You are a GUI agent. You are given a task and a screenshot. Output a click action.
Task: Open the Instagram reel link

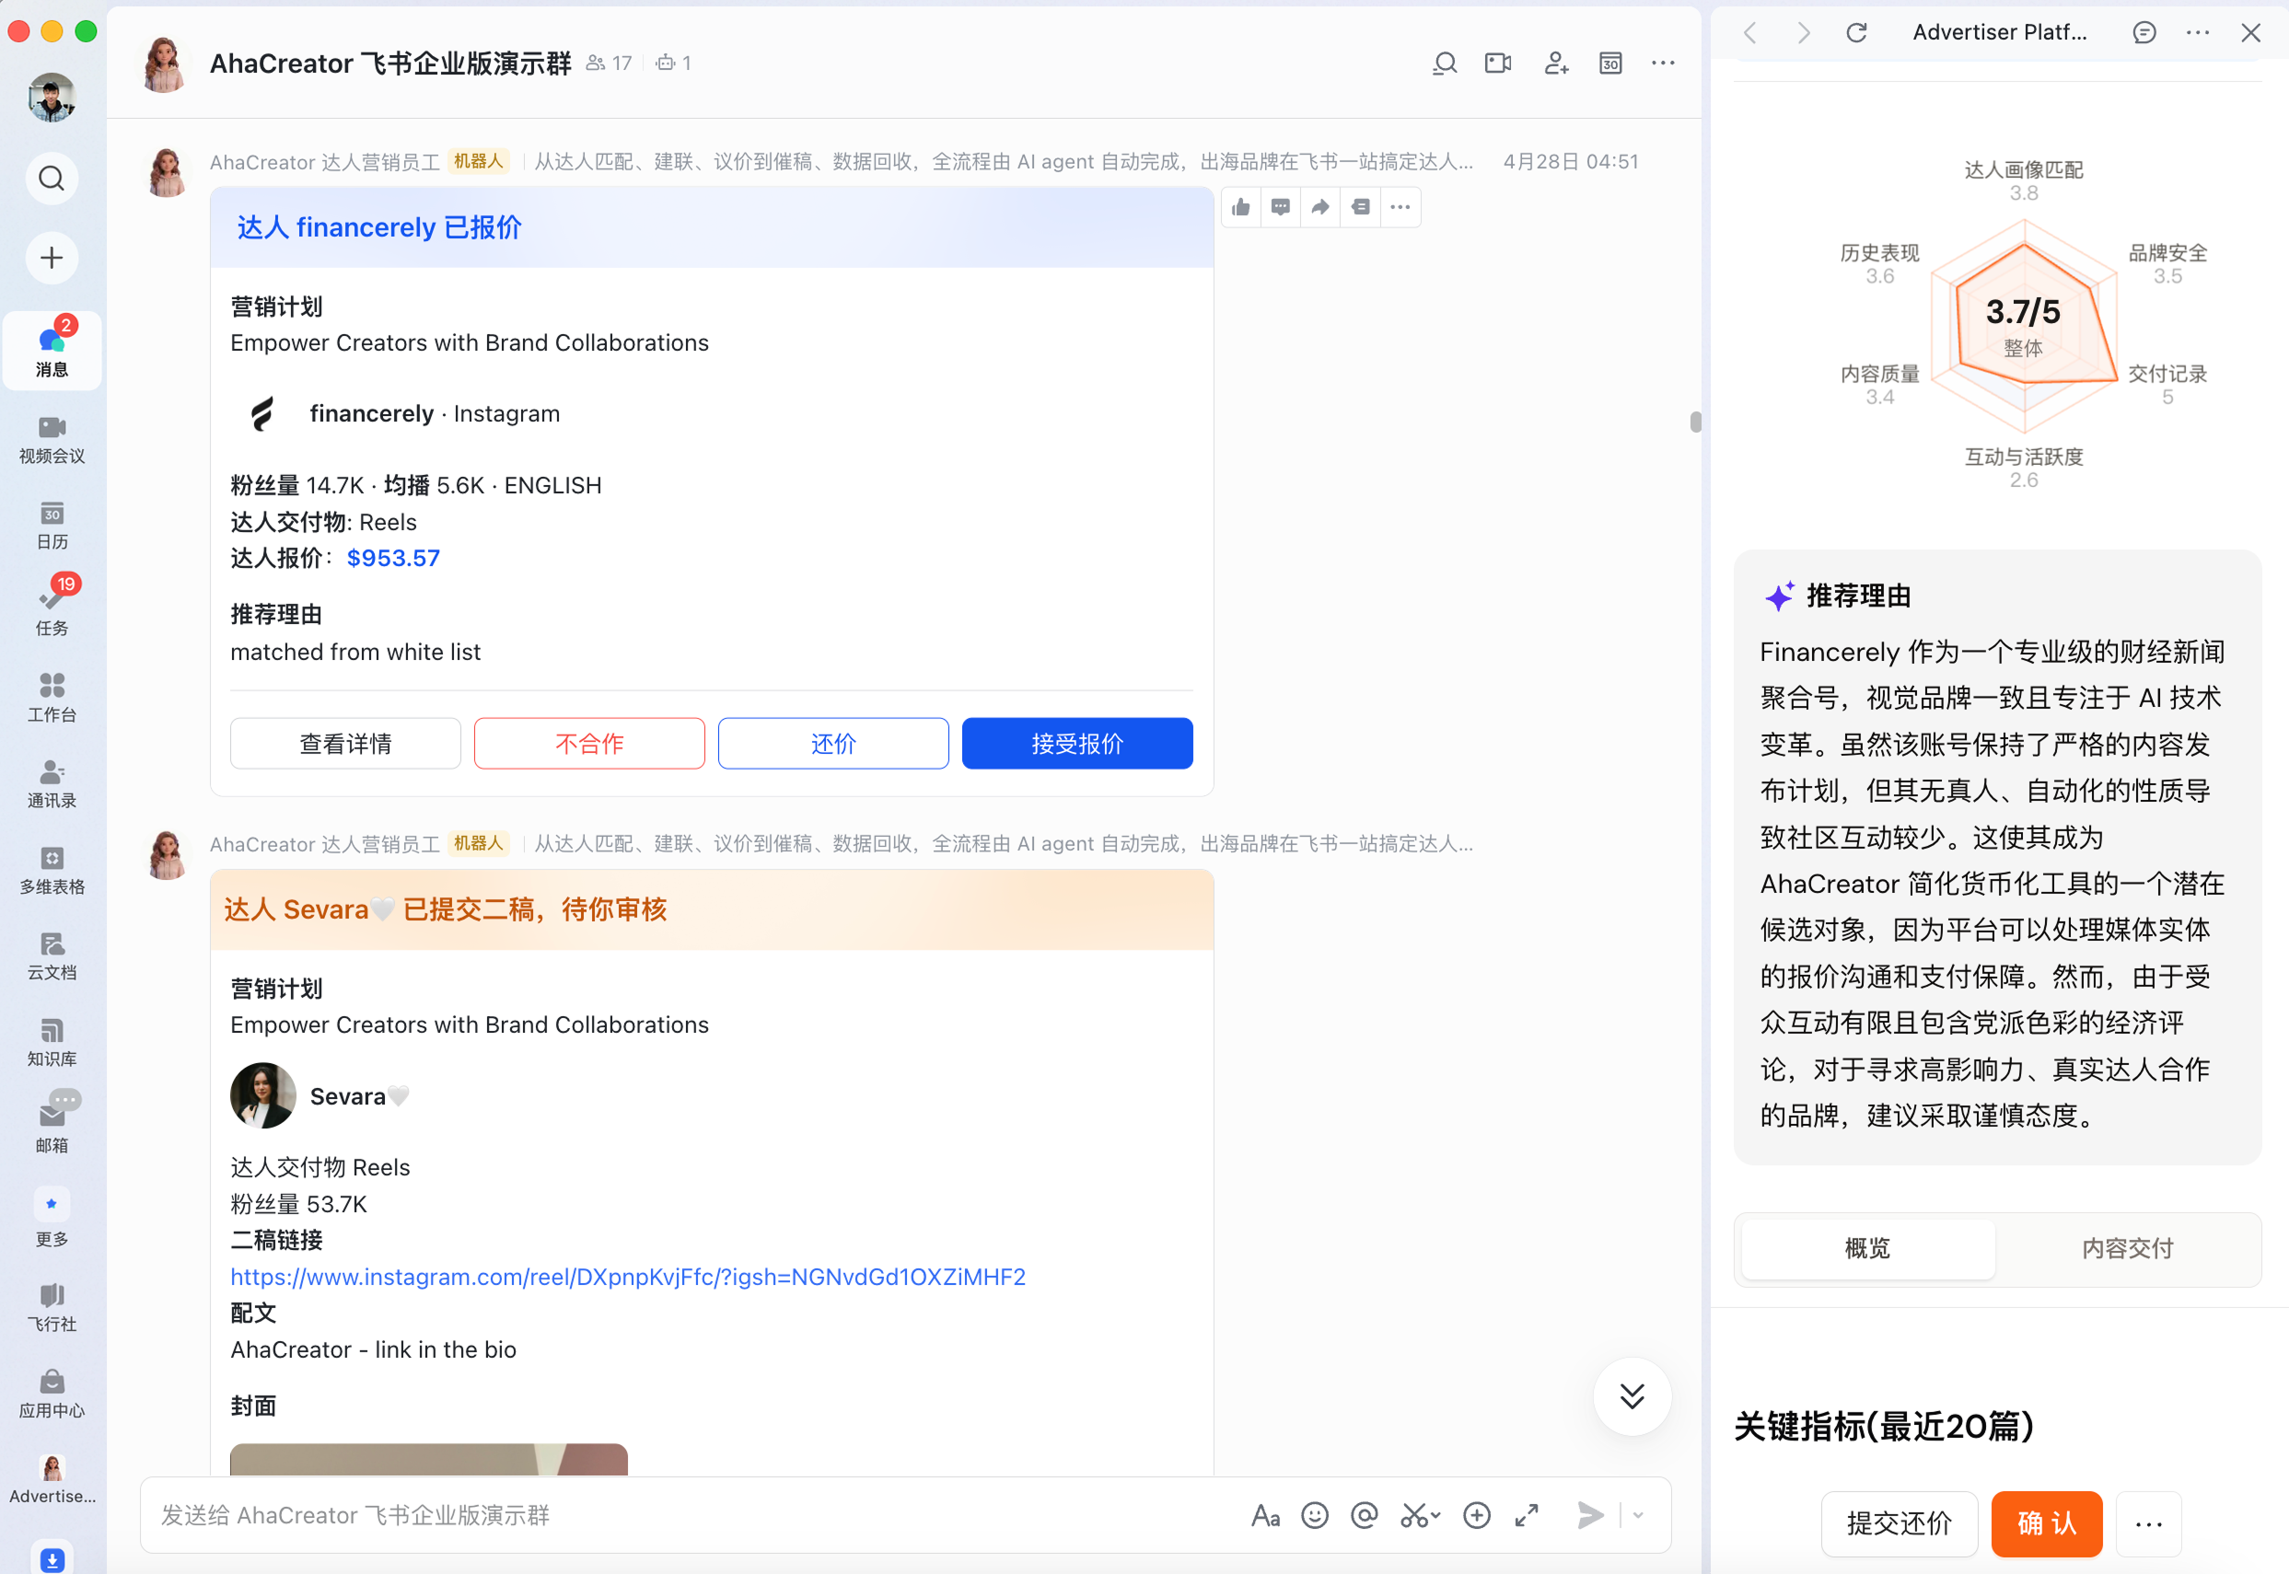pos(628,1276)
